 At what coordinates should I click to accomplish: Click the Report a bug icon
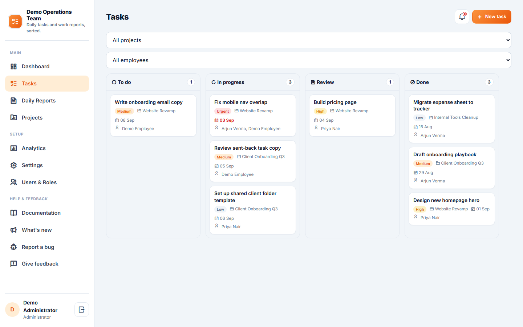pyautogui.click(x=13, y=247)
